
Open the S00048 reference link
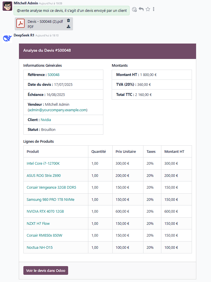coord(53,75)
